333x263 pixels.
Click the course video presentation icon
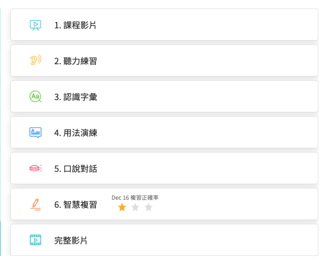point(35,25)
